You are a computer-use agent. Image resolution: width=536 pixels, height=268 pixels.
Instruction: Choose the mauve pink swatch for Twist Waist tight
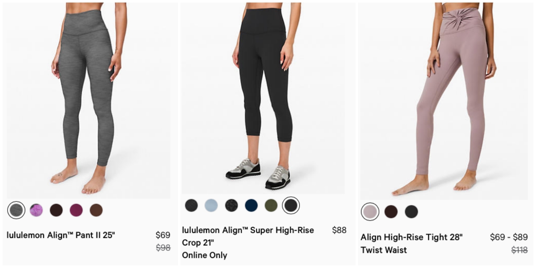[x=370, y=211]
